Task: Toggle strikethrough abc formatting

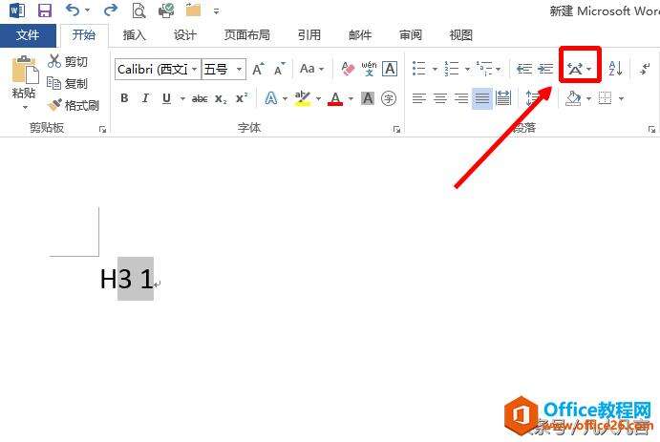Action: click(200, 99)
